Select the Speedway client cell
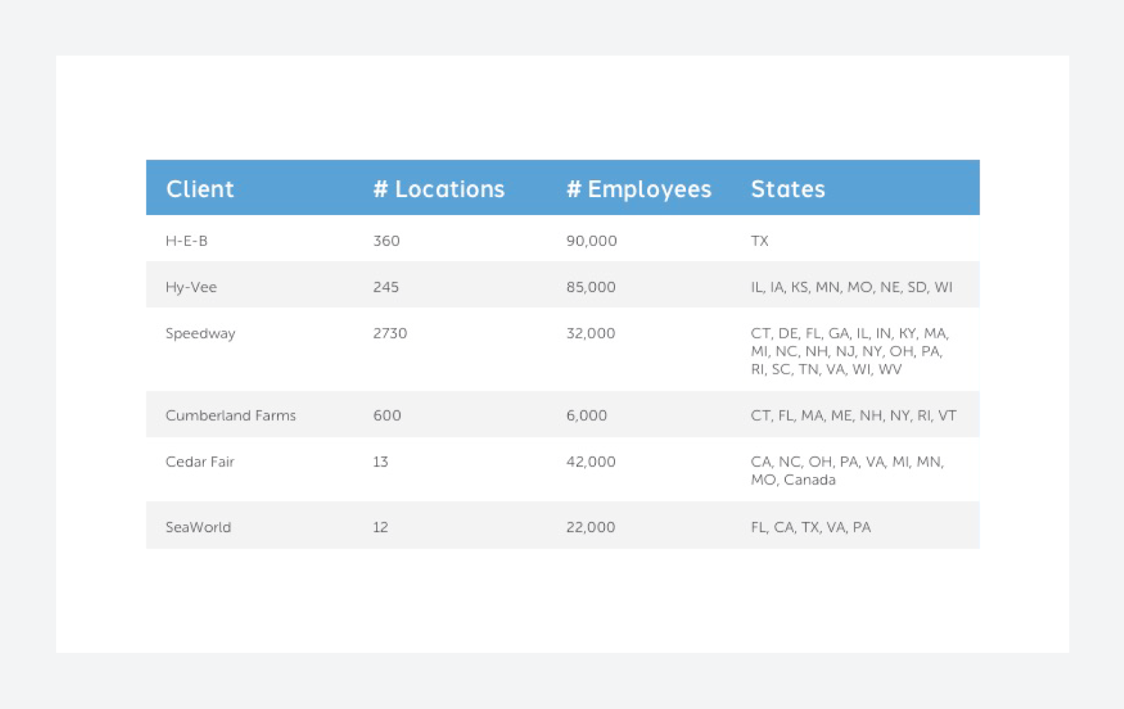 click(200, 333)
